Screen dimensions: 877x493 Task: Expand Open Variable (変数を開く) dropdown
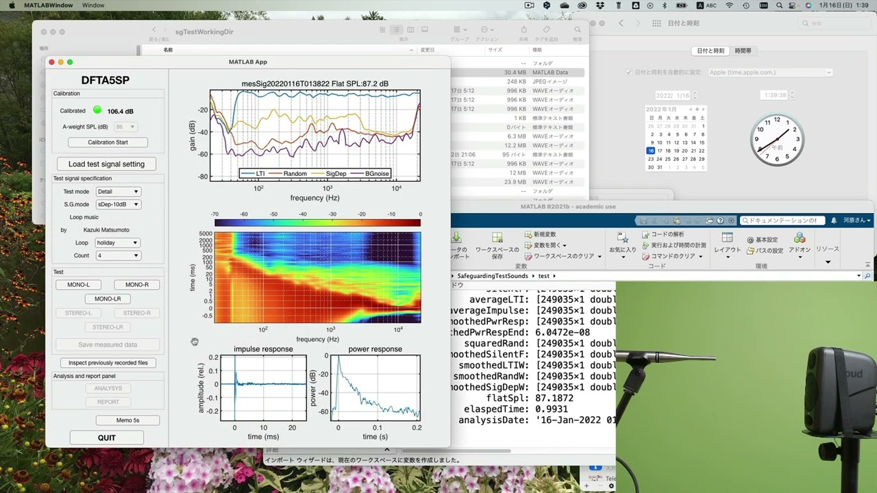coord(564,245)
